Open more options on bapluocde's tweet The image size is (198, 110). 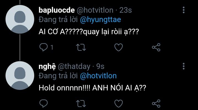tap(184, 10)
